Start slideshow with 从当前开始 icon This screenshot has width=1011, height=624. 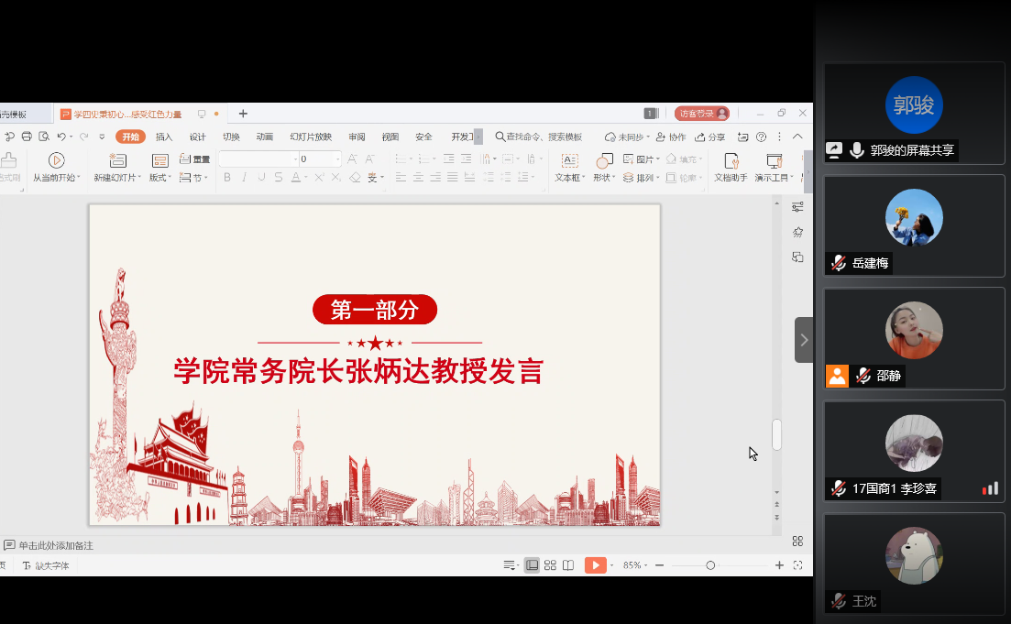click(x=56, y=160)
